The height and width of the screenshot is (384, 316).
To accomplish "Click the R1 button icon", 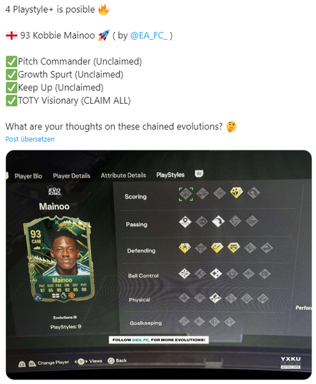I will click(x=199, y=173).
